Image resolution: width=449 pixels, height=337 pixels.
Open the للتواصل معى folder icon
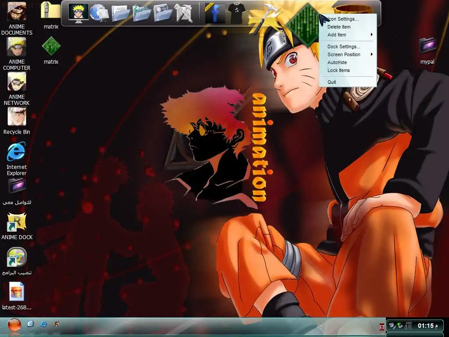pyautogui.click(x=17, y=191)
